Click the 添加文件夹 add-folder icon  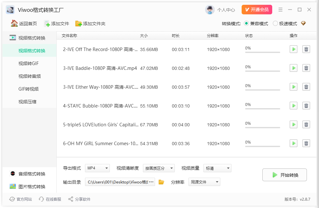(x=78, y=23)
